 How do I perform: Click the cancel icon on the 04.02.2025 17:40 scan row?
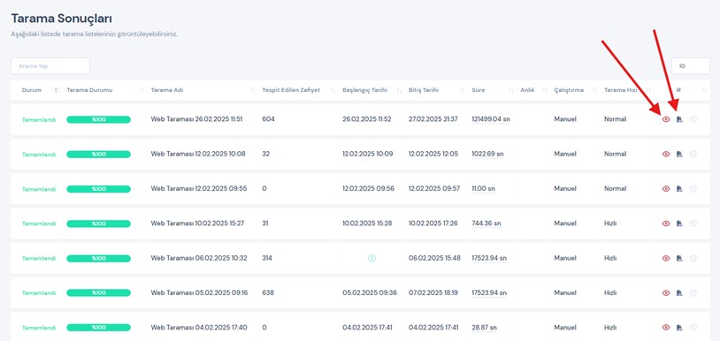(x=693, y=327)
